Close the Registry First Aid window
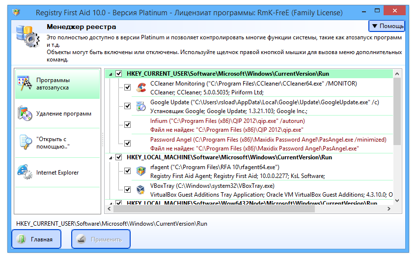The image size is (417, 266). [x=395, y=11]
